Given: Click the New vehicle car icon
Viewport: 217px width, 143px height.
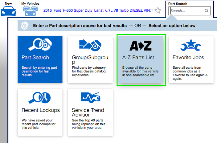Looking at the screenshot, I should 8,11.
